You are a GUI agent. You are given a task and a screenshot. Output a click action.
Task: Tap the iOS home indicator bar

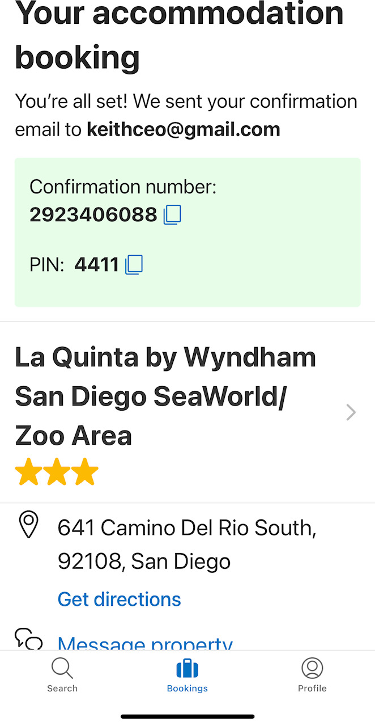pyautogui.click(x=187, y=717)
